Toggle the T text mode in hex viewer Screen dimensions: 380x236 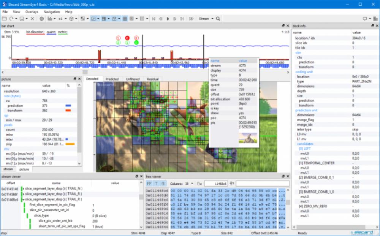click(x=156, y=183)
